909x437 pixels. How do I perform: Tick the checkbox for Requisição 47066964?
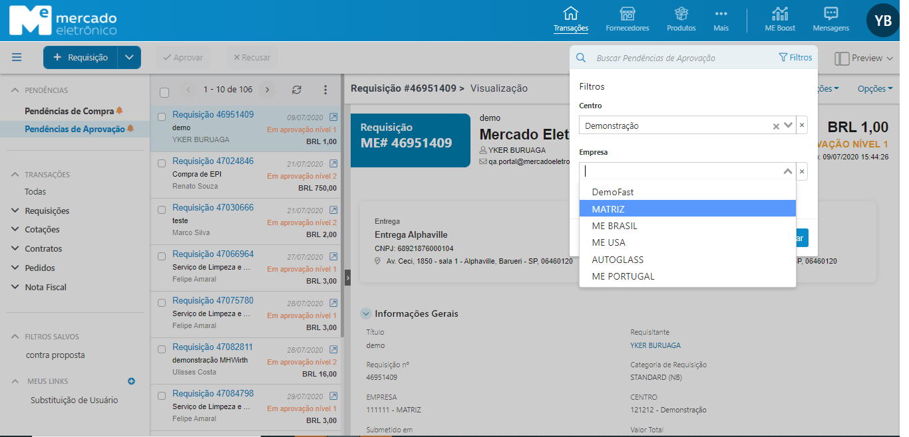click(x=162, y=256)
